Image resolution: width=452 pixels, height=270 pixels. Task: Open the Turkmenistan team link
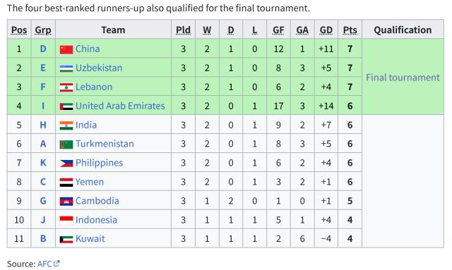tap(105, 144)
